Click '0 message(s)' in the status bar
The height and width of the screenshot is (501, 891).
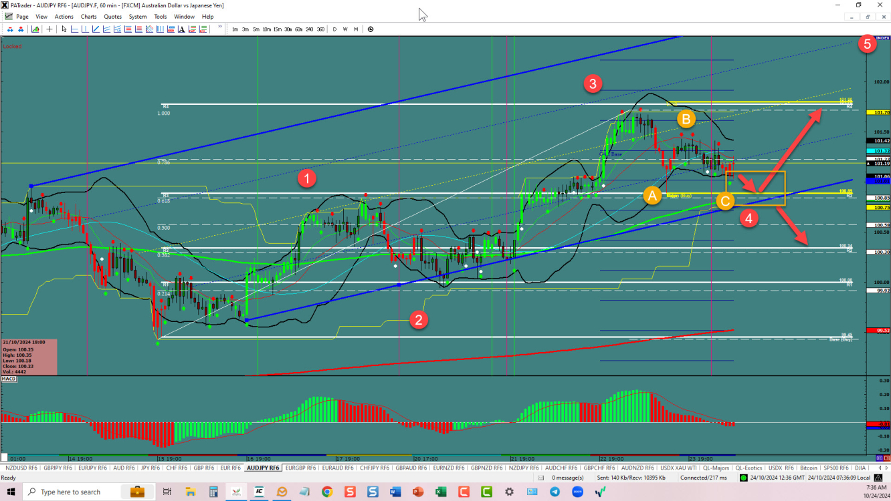click(567, 478)
